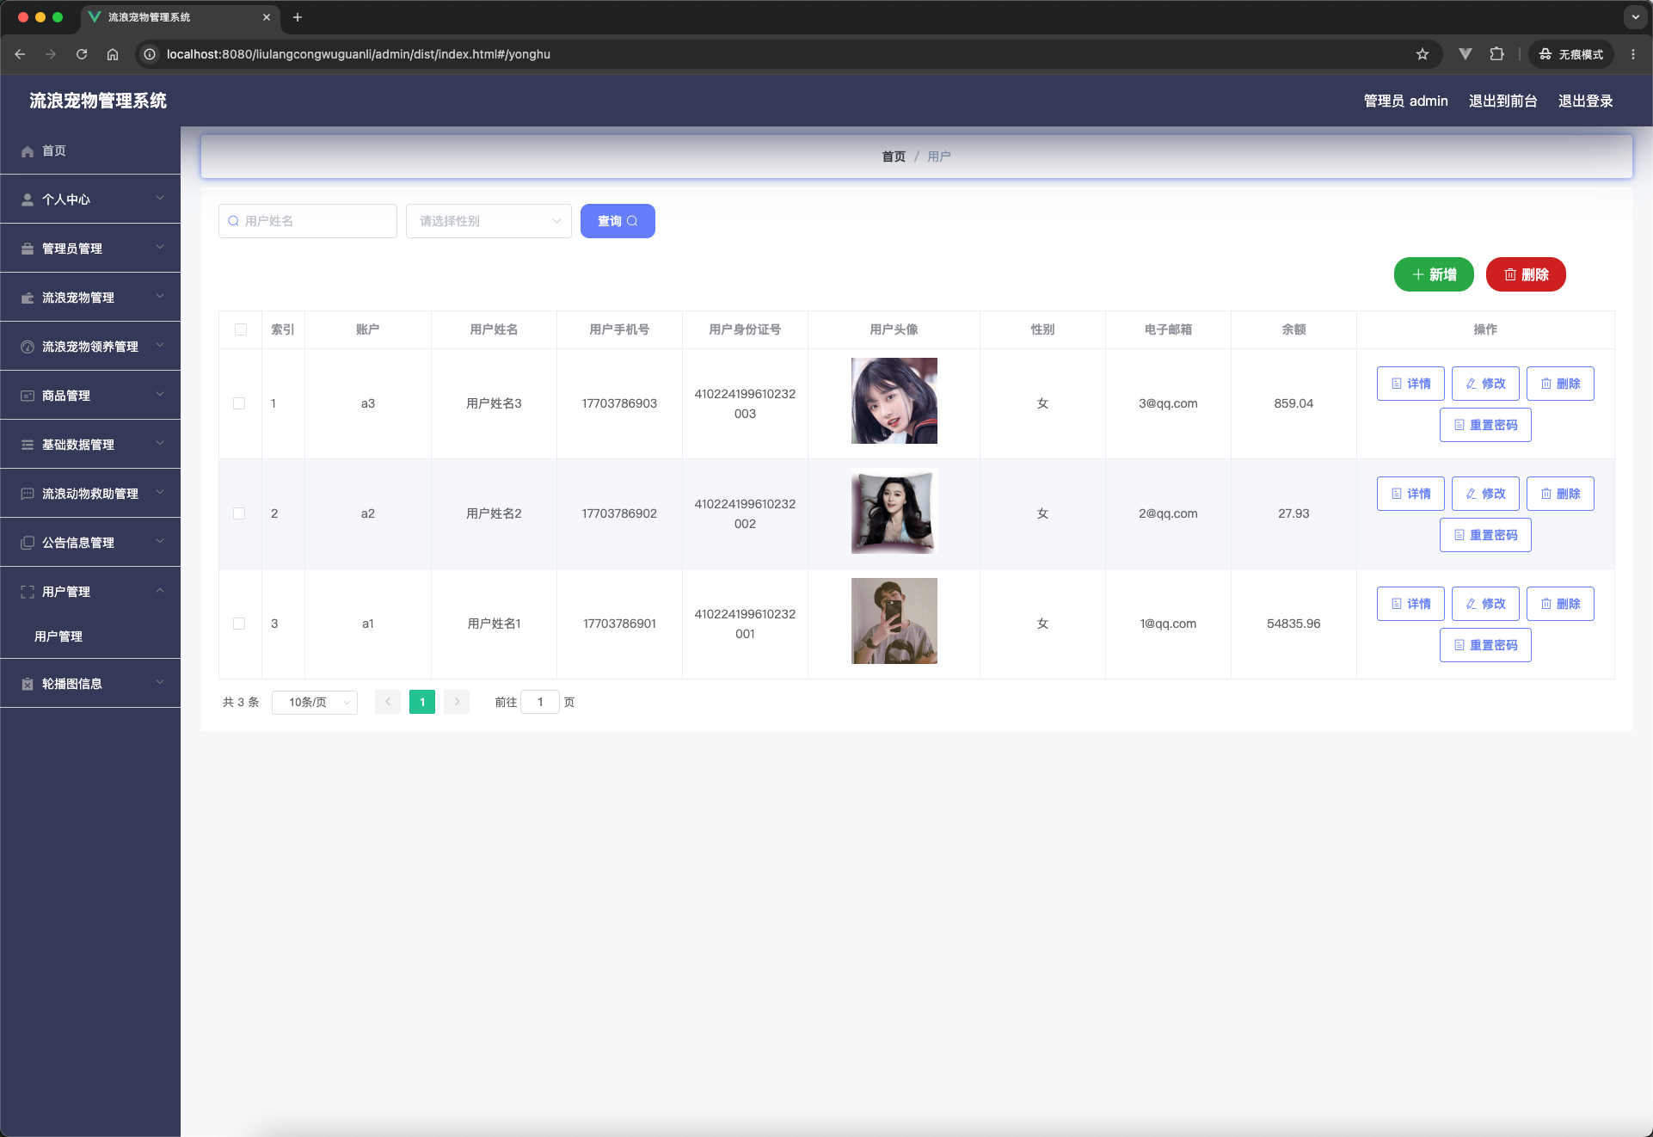Screen dimensions: 1653x1137
Task: Toggle the select-all checkbox in table header
Action: pyautogui.click(x=241, y=329)
